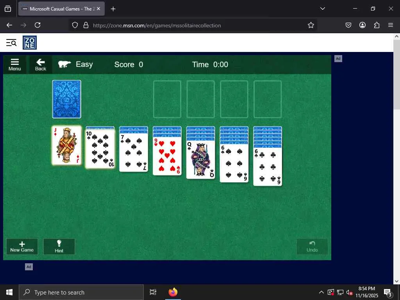Click the Score 0 display
This screenshot has height=300, width=400.
129,64
